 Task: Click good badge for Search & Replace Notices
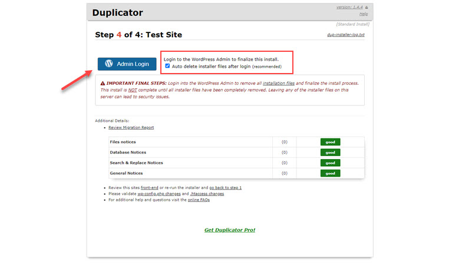pyautogui.click(x=330, y=163)
